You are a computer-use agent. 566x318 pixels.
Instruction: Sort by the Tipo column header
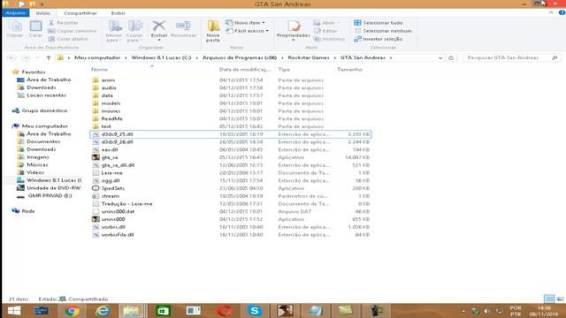click(284, 69)
